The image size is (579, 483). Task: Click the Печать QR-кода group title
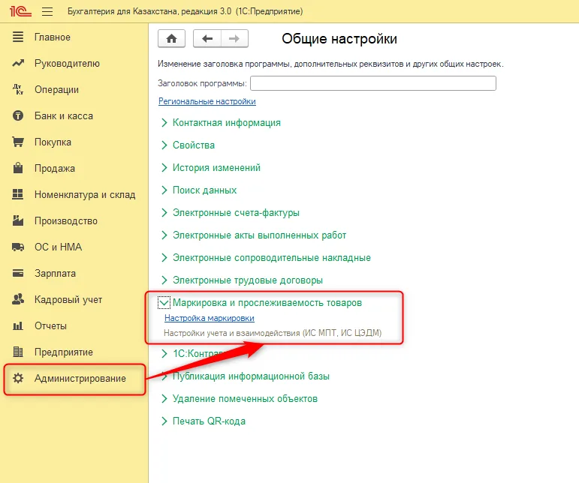pos(209,421)
